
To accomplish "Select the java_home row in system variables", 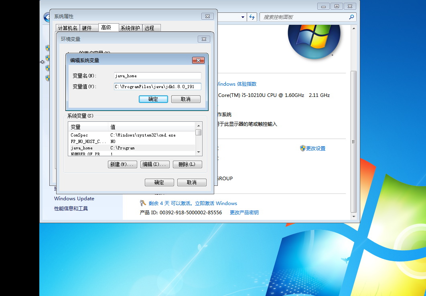I will point(132,148).
